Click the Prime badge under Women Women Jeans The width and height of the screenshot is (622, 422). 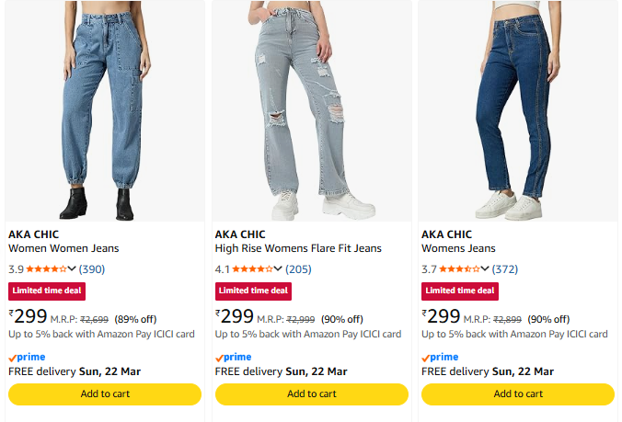(x=27, y=357)
